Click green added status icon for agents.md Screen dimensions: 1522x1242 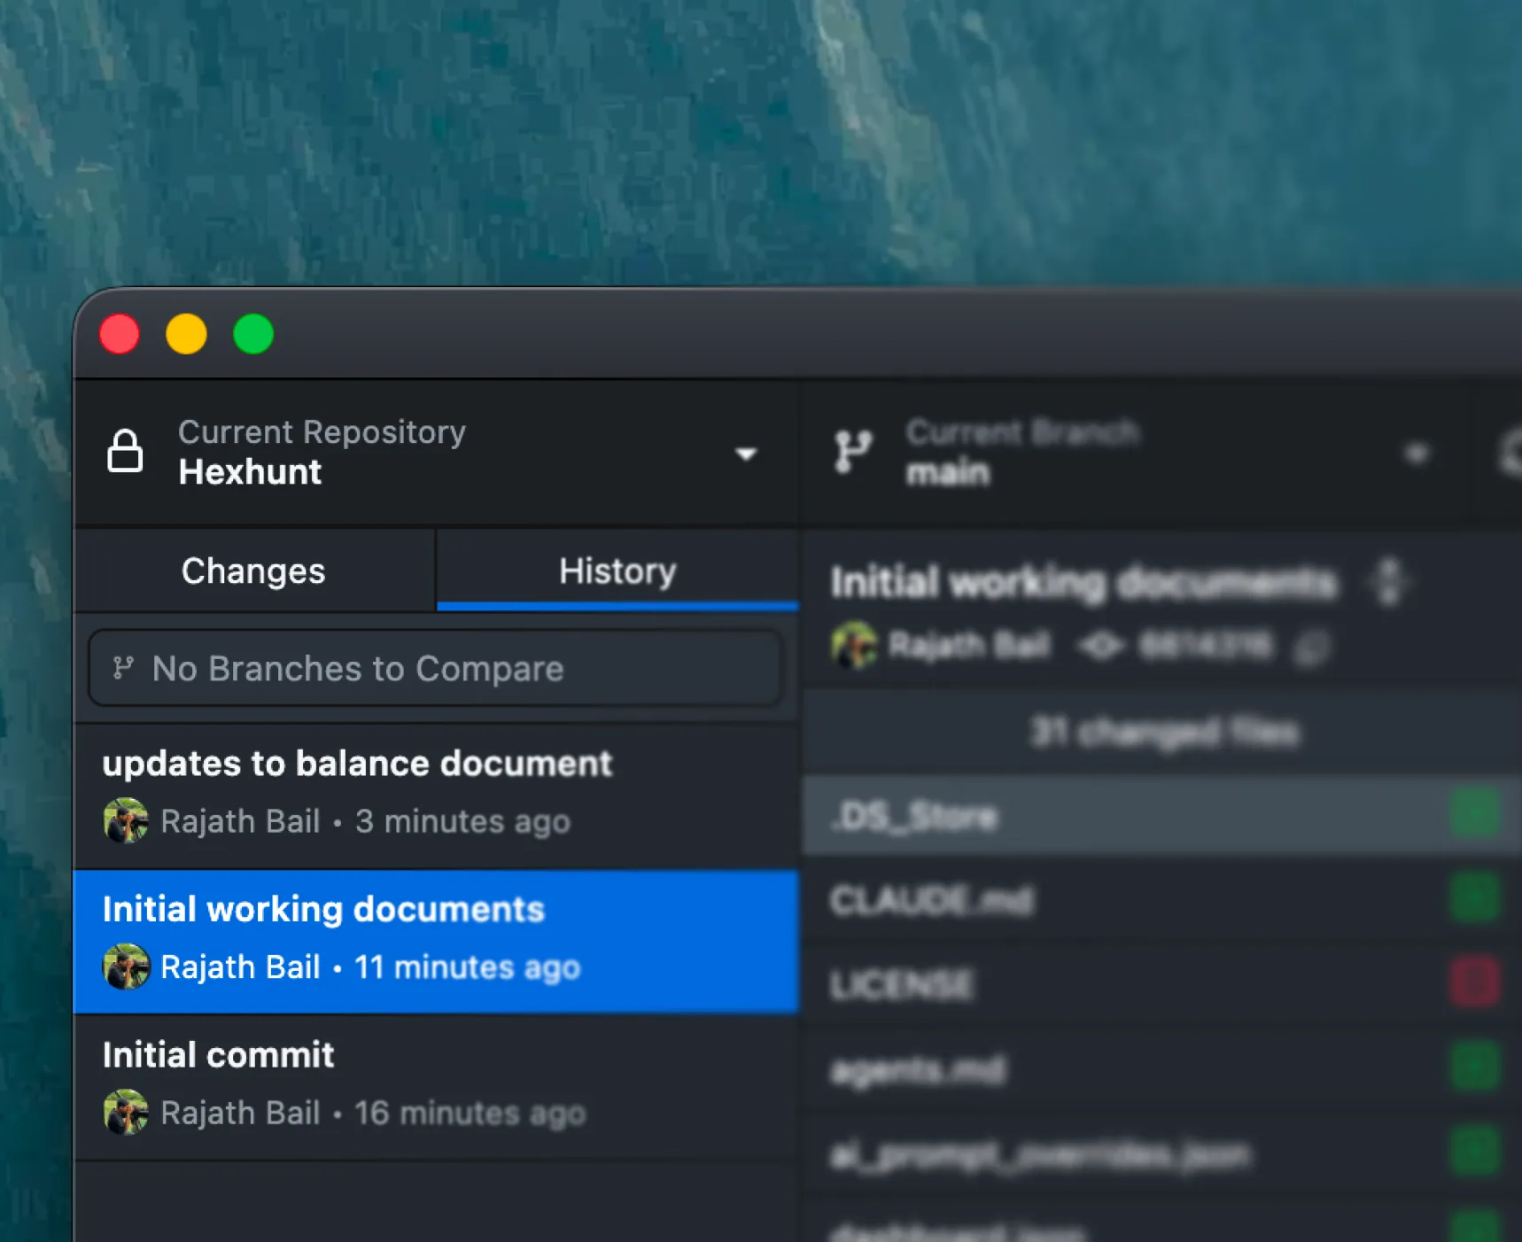[1475, 1067]
